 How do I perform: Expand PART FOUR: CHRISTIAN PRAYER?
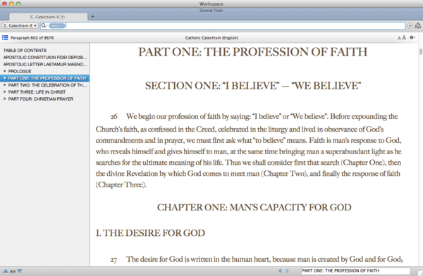(x=5, y=99)
